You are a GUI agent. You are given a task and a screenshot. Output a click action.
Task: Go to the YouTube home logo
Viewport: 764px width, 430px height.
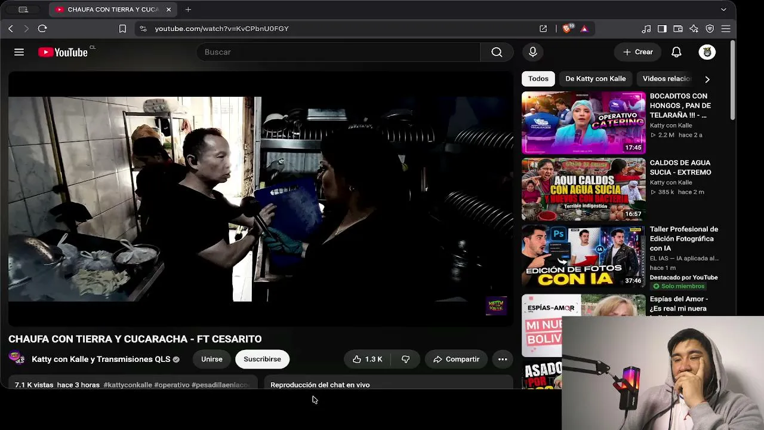pyautogui.click(x=63, y=52)
